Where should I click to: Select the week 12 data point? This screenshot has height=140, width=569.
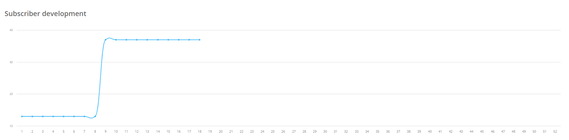pos(137,40)
